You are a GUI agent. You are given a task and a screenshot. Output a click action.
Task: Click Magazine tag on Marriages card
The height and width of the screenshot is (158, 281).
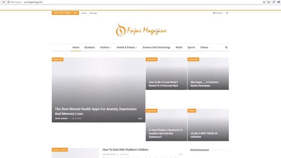tap(193, 60)
